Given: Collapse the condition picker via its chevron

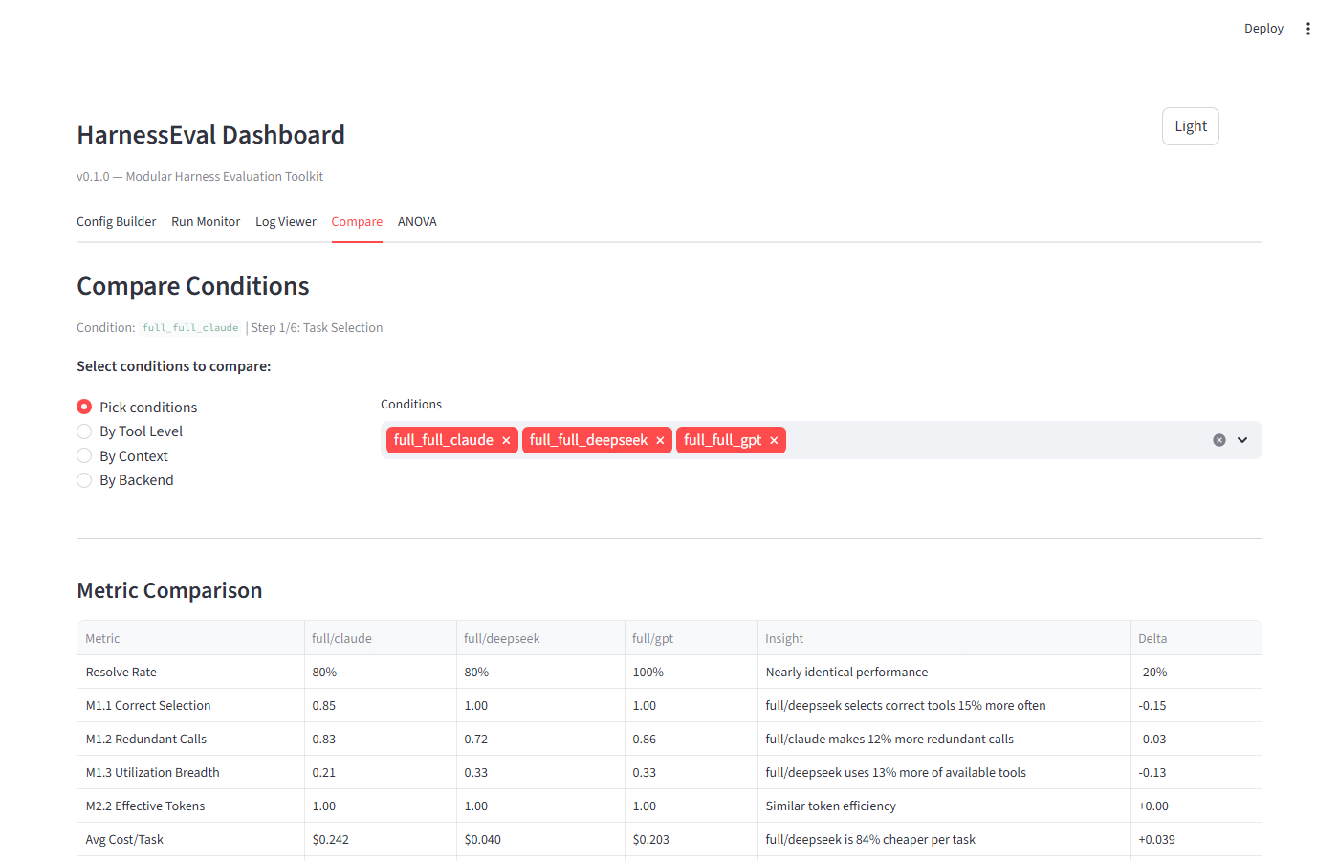Looking at the screenshot, I should tap(1242, 439).
